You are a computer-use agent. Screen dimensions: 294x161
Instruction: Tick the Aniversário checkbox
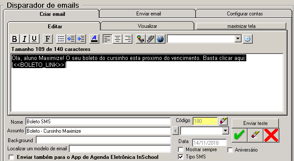click(x=230, y=150)
